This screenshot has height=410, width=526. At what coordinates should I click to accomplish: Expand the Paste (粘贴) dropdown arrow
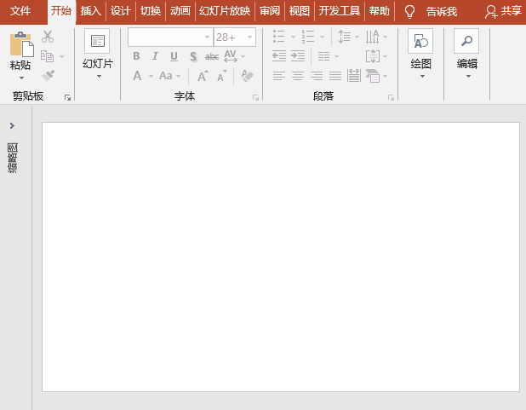[22, 78]
